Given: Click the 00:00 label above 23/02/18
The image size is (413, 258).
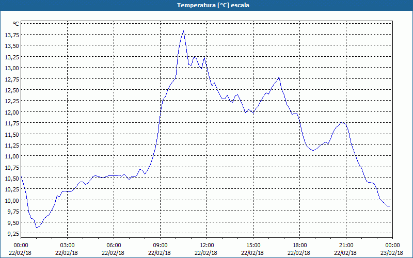Looking at the screenshot, I should 392,246.
